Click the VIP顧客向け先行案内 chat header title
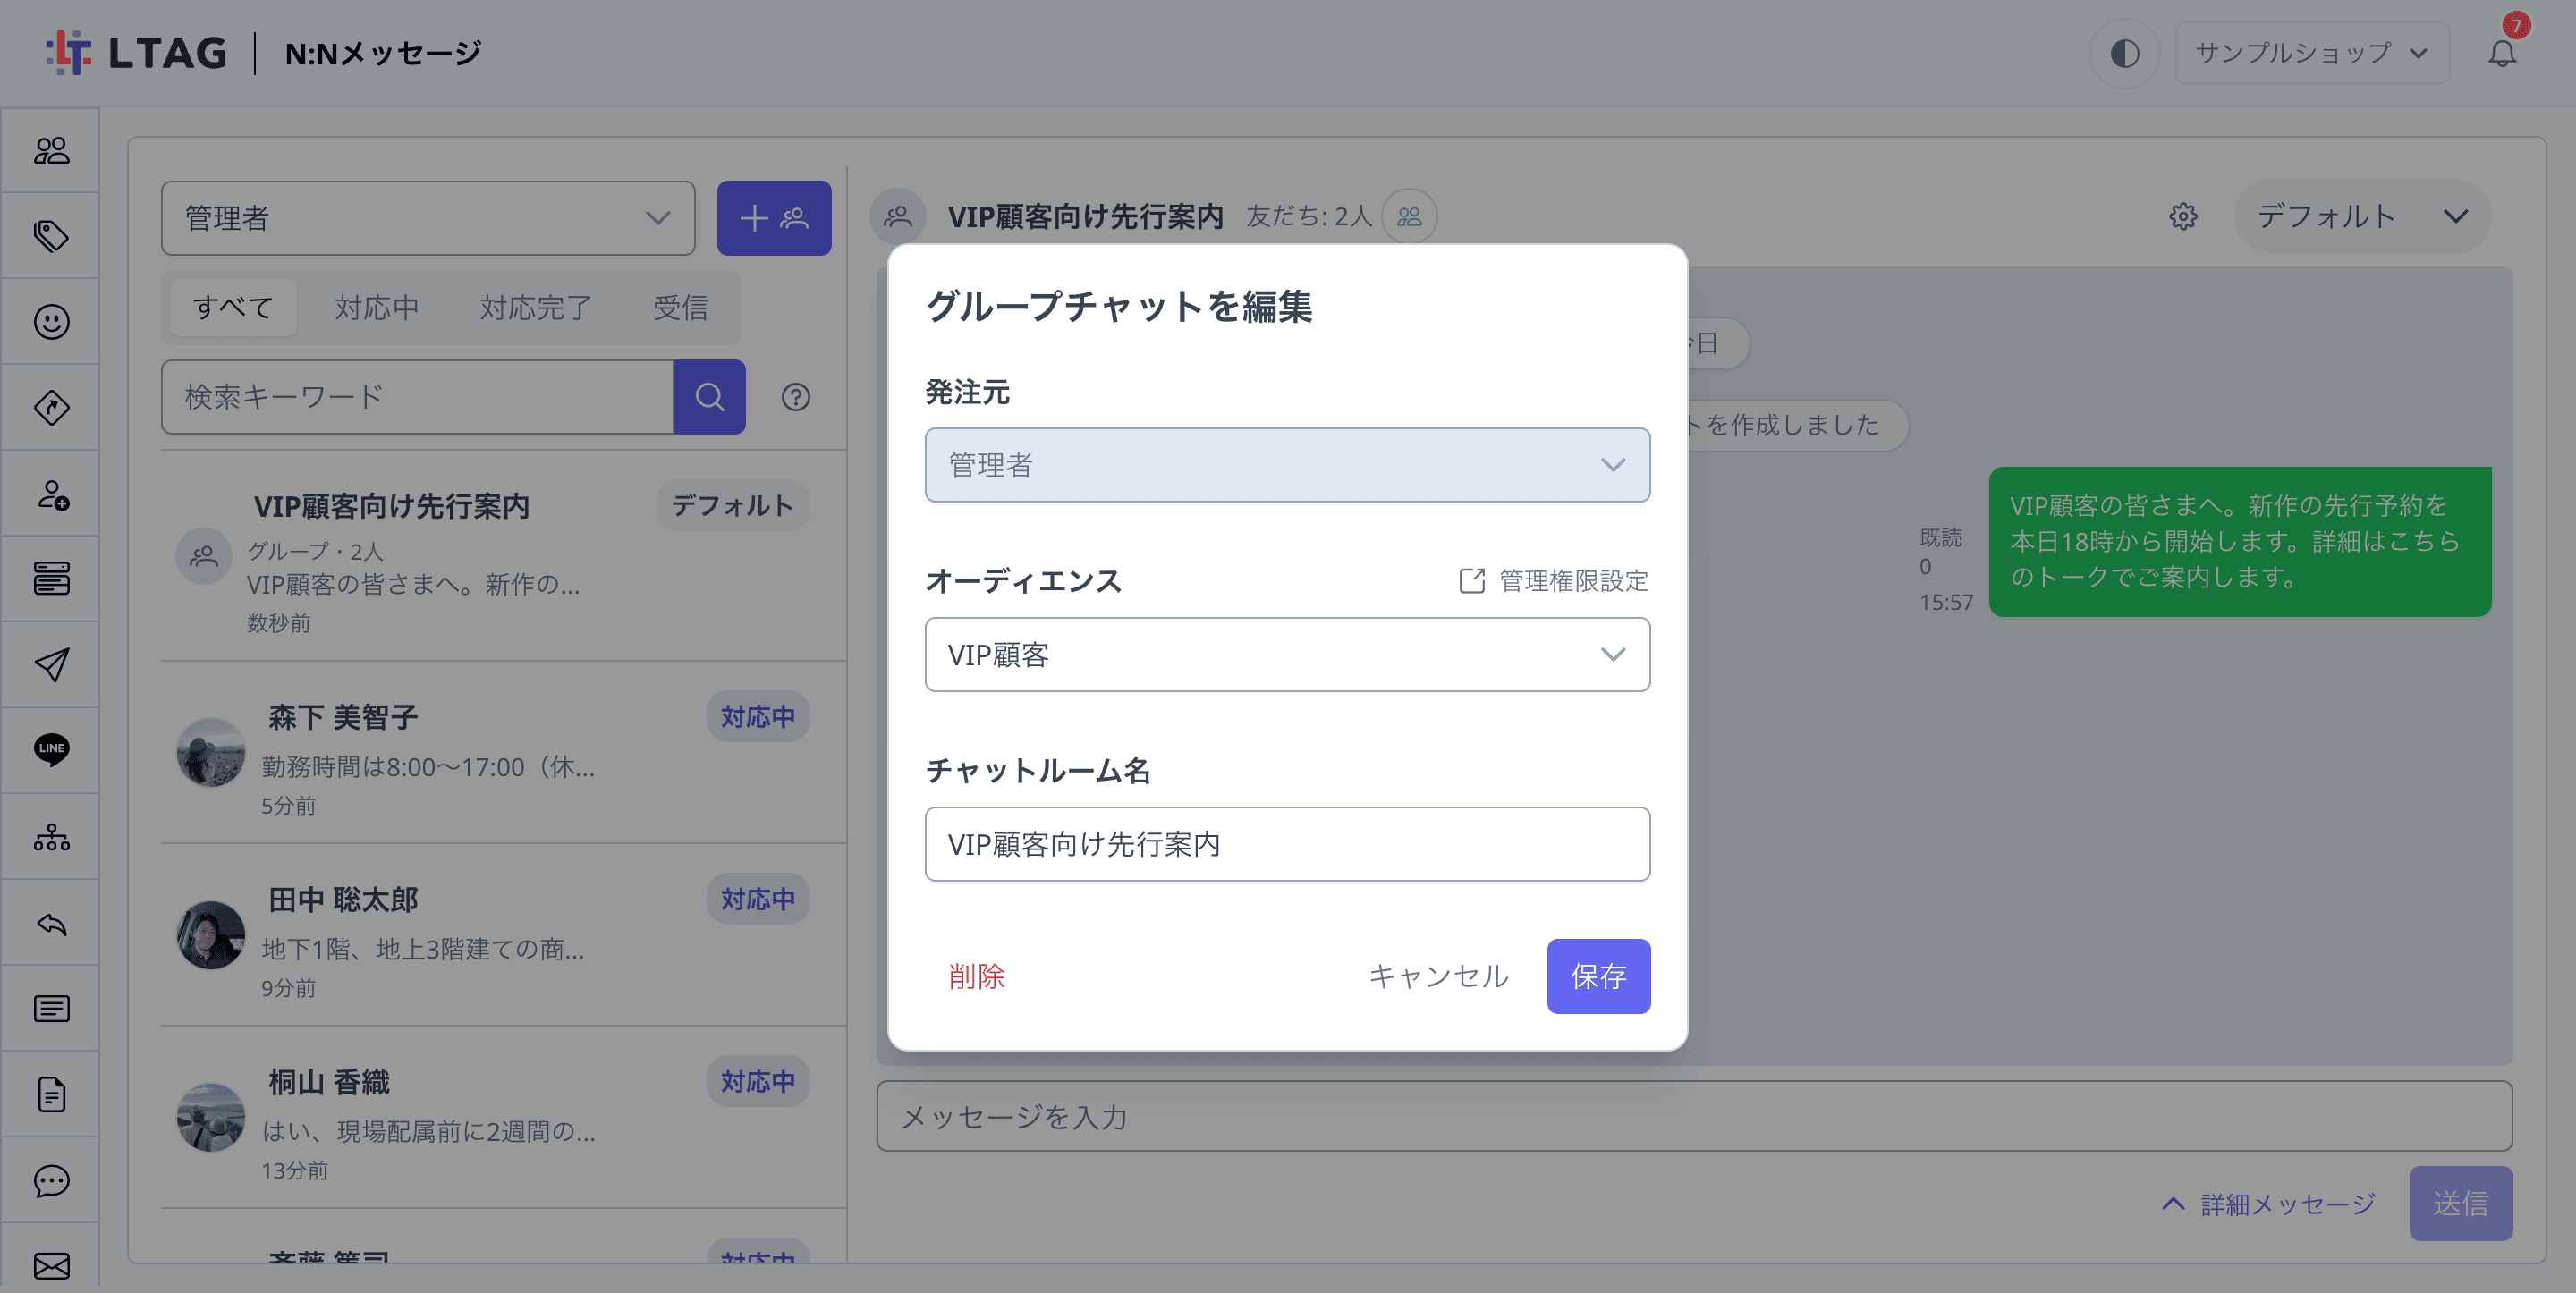Image resolution: width=2576 pixels, height=1293 pixels. pyautogui.click(x=1085, y=216)
